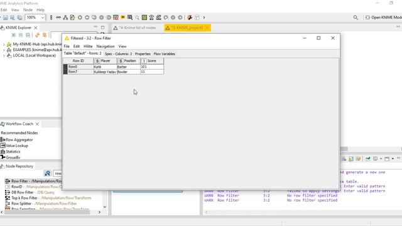Open the Navigation menu
Image resolution: width=402 pixels, height=226 pixels.
tap(106, 46)
